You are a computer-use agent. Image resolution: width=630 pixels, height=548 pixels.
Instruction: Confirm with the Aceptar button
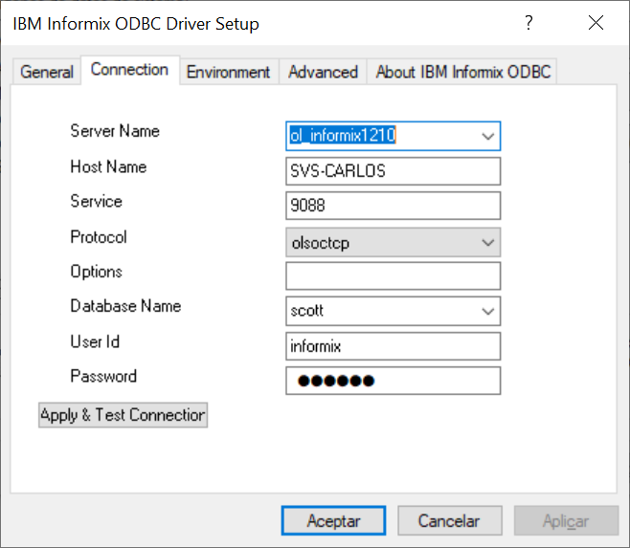(x=333, y=520)
